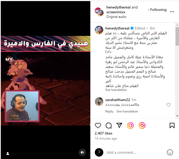The image size is (179, 159).
Task: Open the three dots more options menu
Action: [172, 12]
